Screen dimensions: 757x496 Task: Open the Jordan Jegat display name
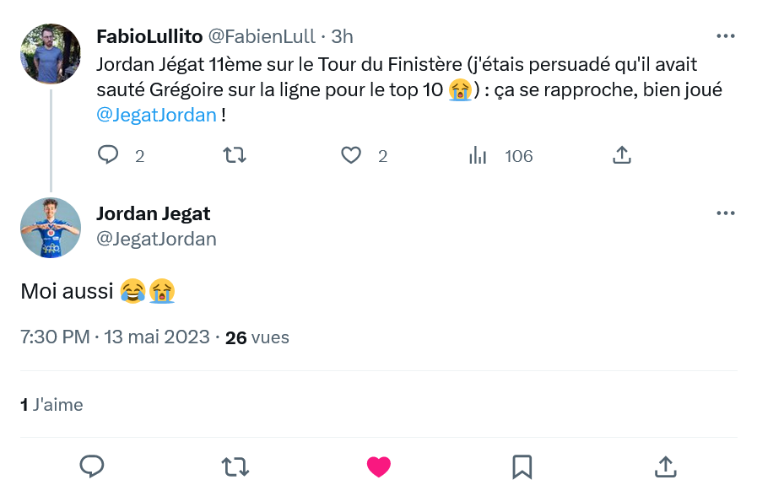pyautogui.click(x=154, y=213)
